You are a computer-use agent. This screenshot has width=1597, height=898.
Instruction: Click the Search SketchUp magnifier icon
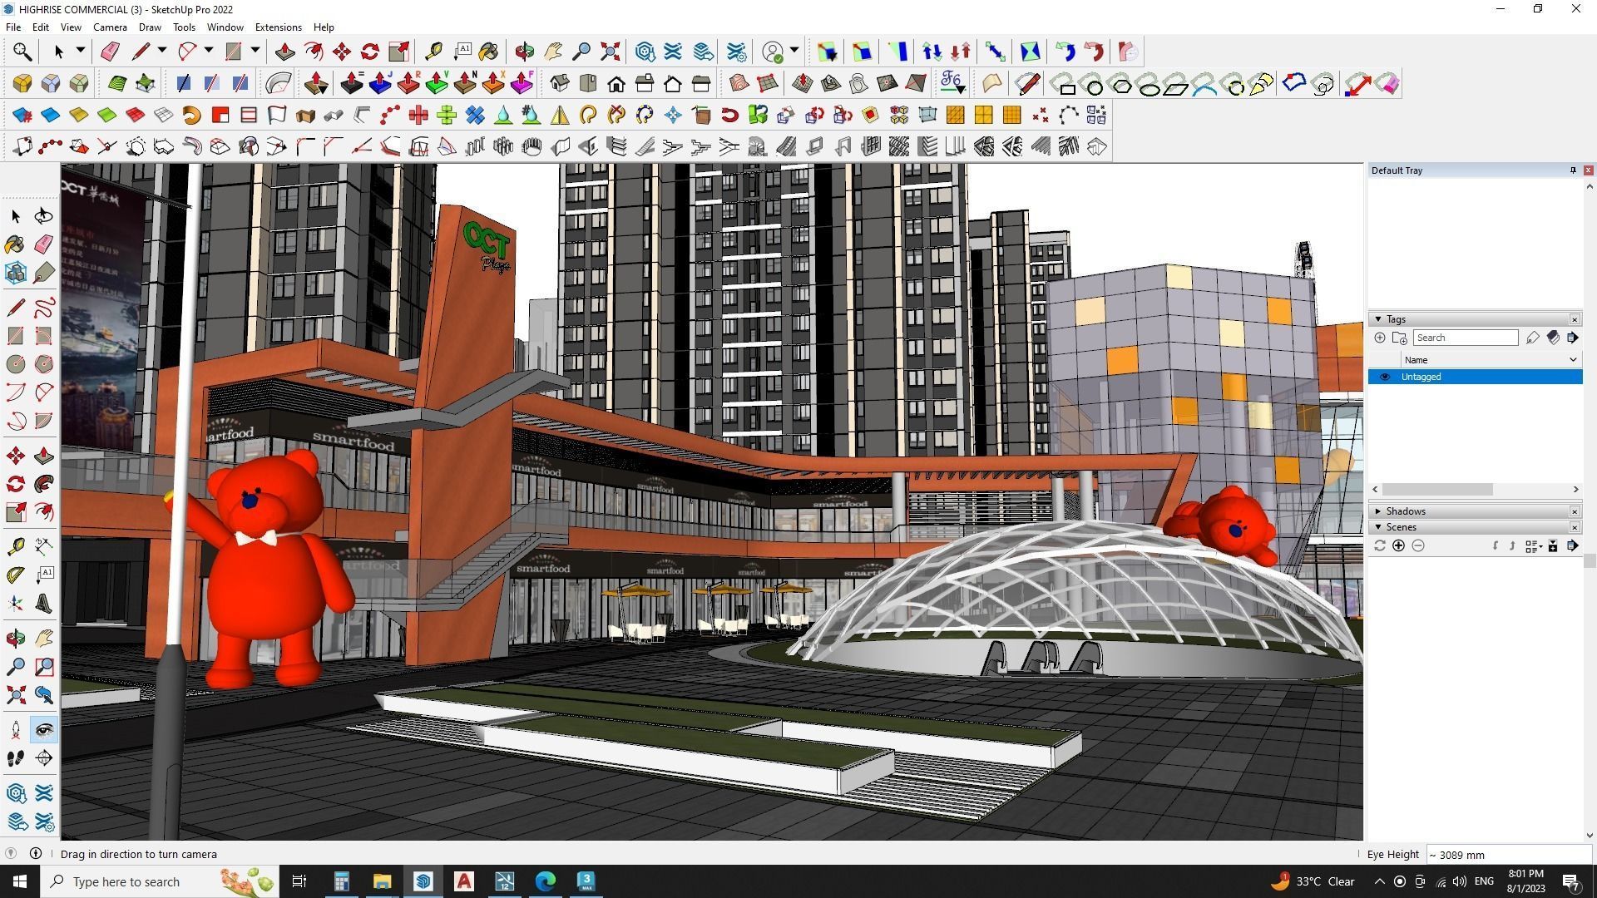(x=22, y=52)
